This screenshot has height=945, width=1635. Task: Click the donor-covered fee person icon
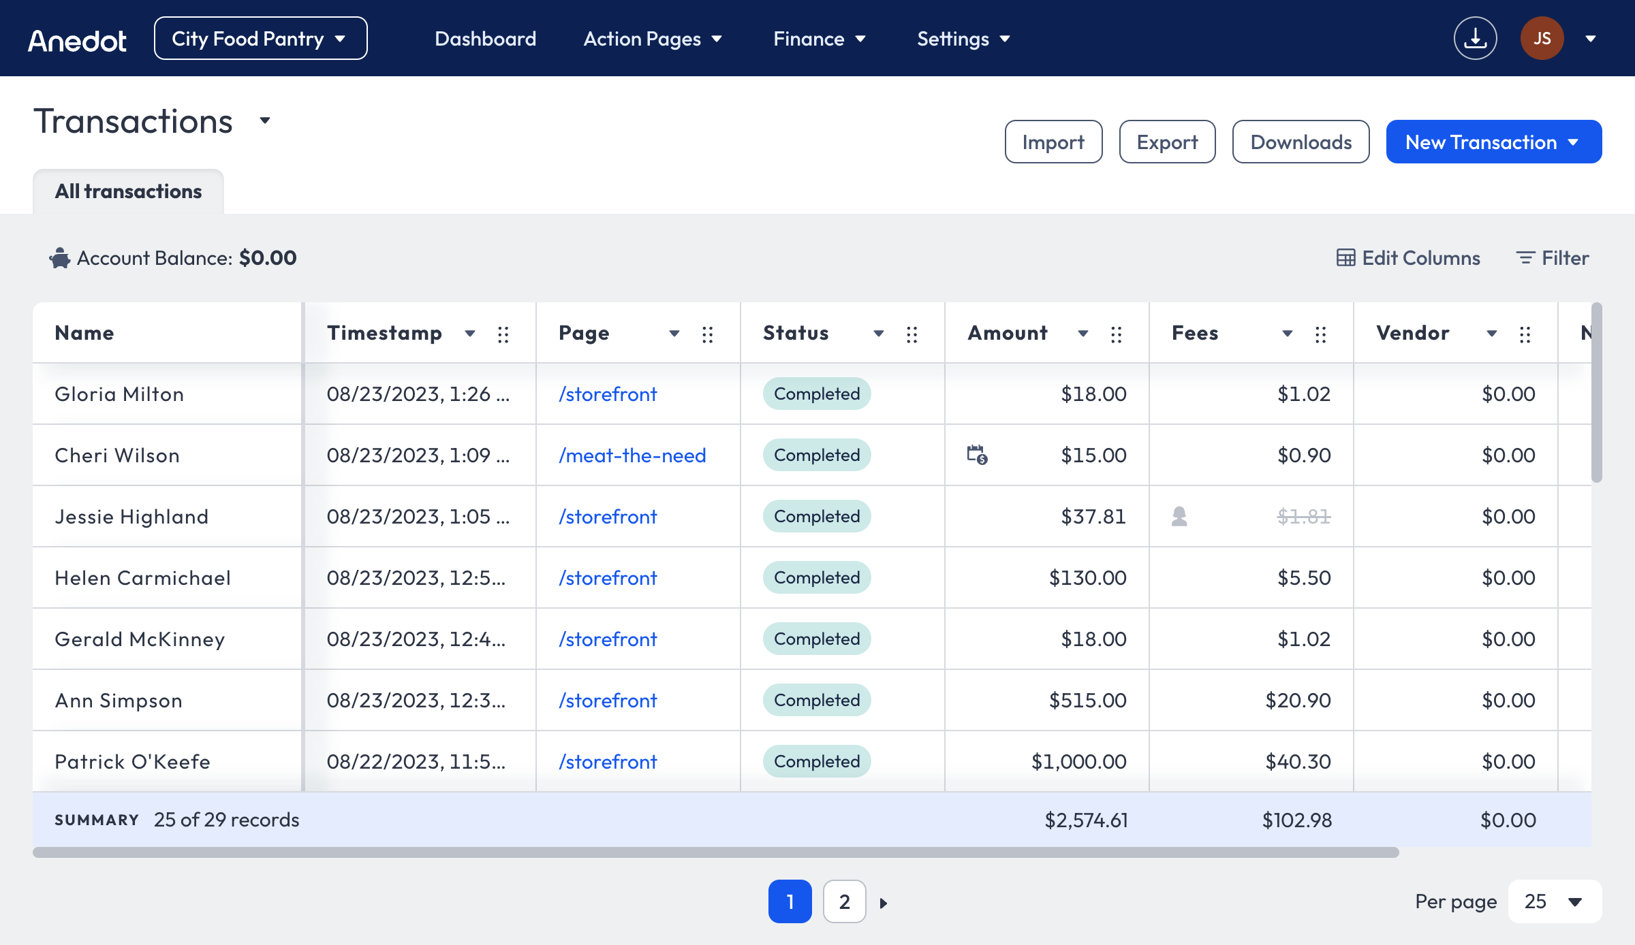tap(1179, 517)
